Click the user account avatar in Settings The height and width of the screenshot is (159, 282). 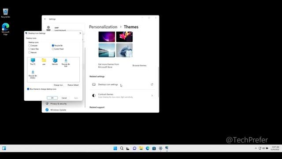pos(48,28)
